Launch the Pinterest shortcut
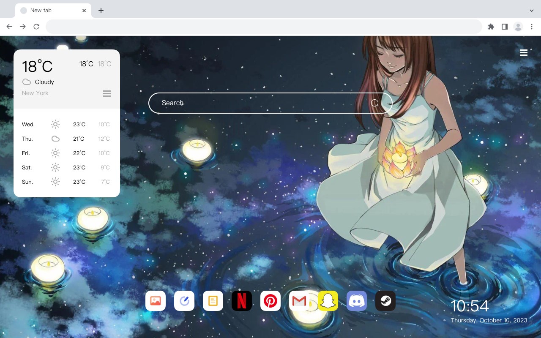The height and width of the screenshot is (338, 541). coord(270,301)
